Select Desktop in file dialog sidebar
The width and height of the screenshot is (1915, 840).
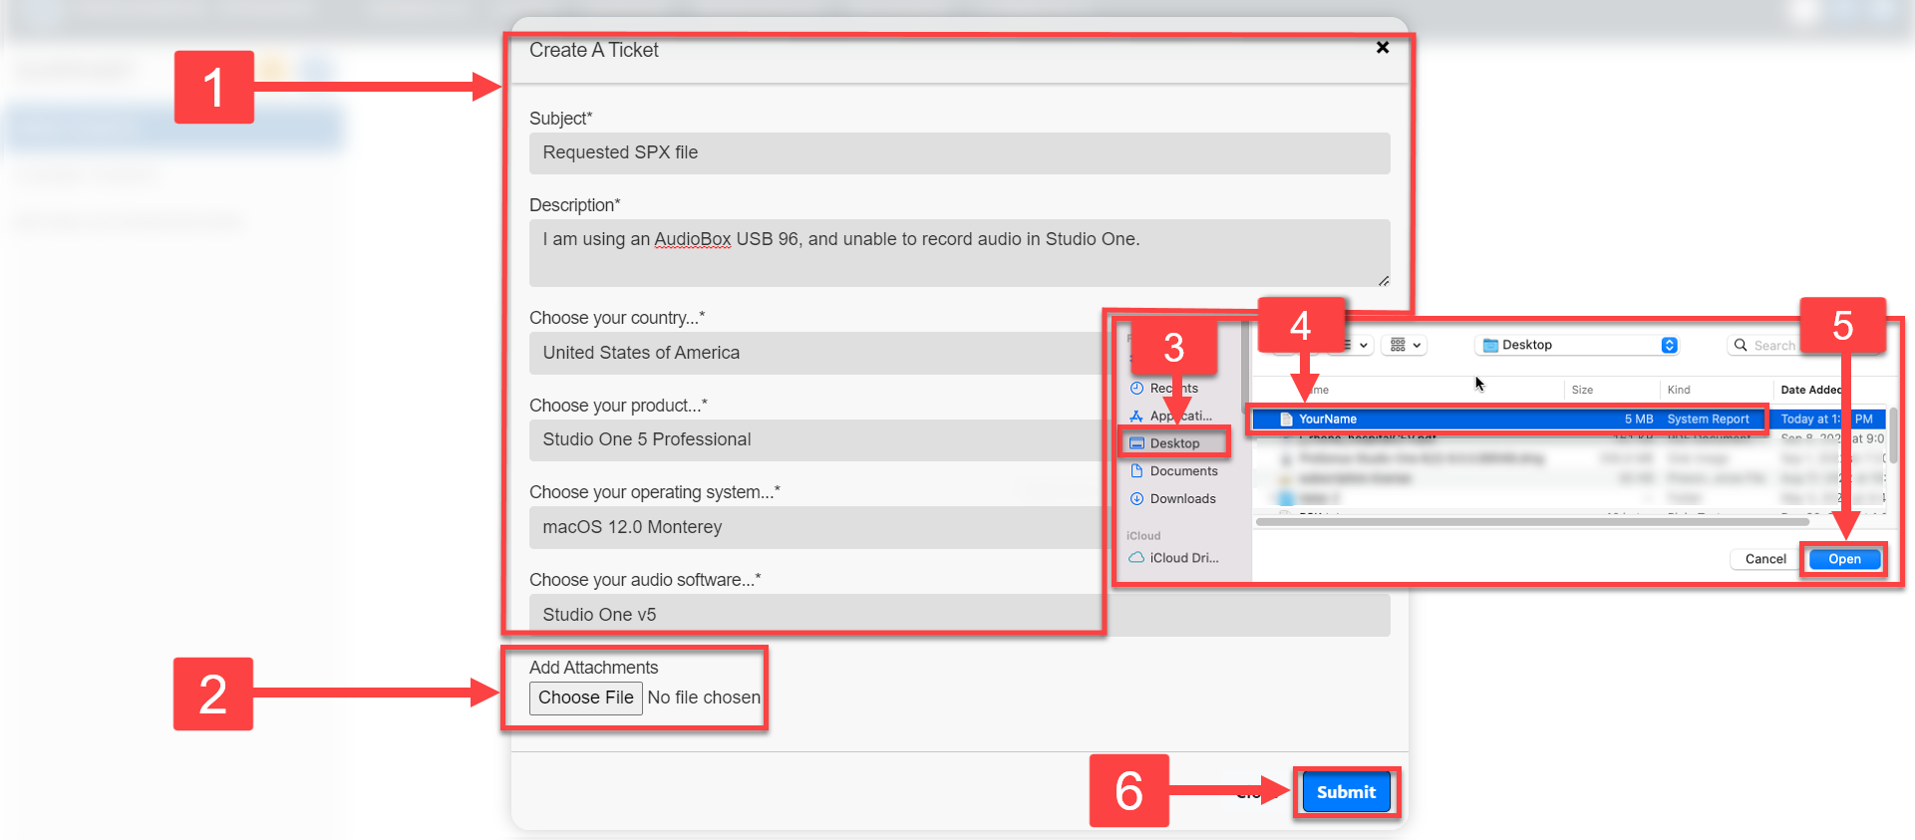[x=1174, y=443]
